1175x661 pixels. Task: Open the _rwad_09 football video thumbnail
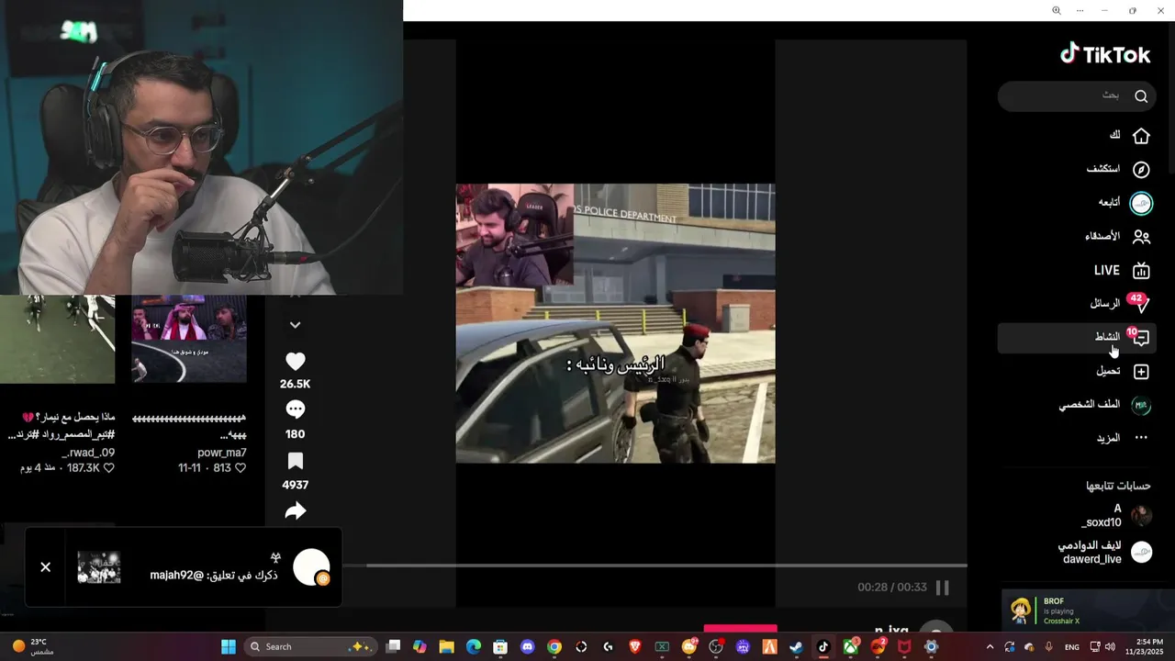pyautogui.click(x=57, y=339)
